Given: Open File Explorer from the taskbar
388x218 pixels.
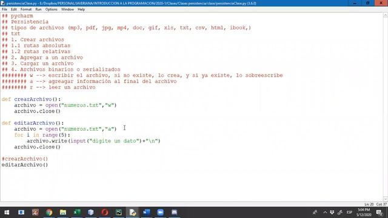Looking at the screenshot, I should click(x=63, y=213).
